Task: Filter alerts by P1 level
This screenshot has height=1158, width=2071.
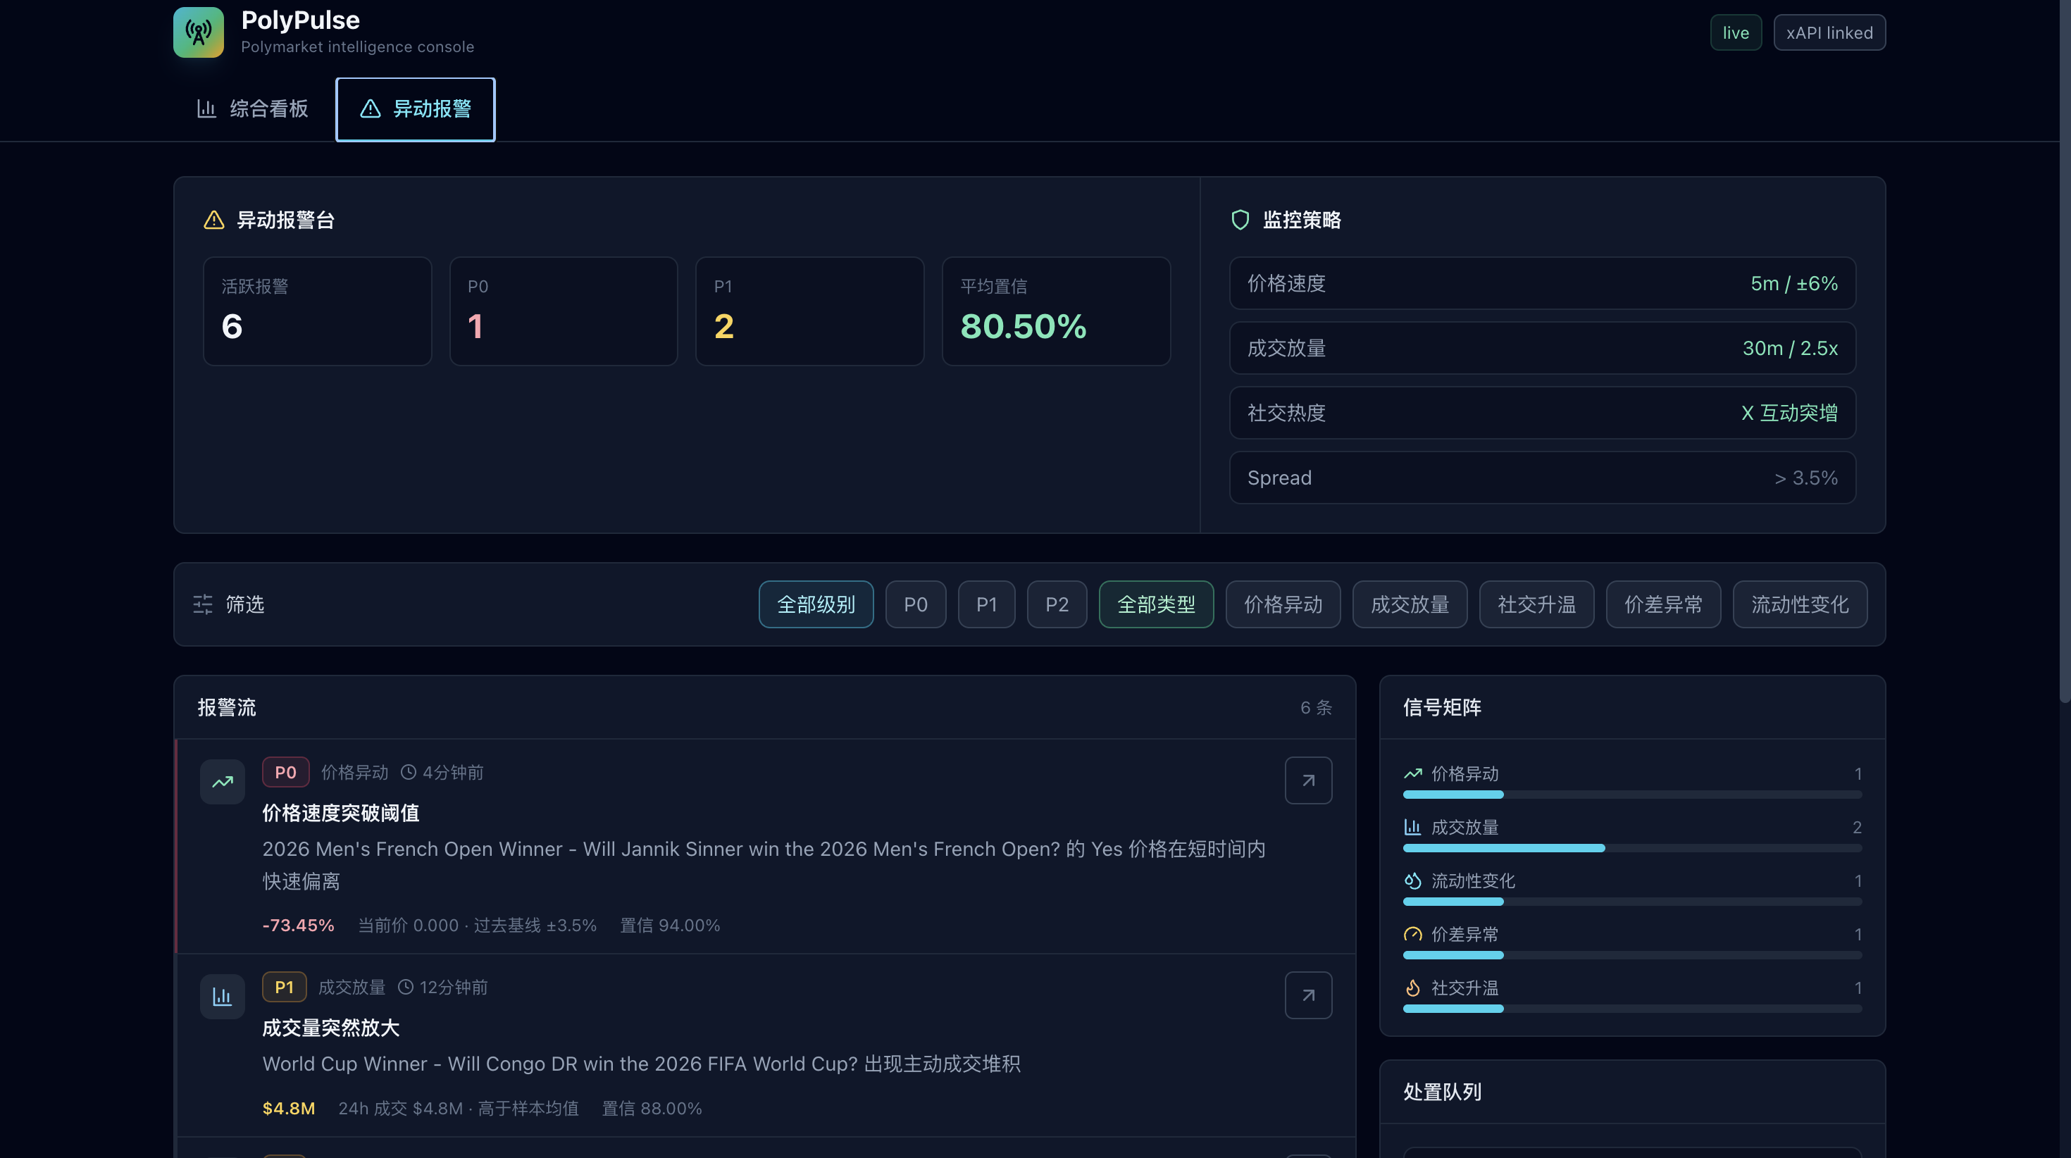Action: (986, 605)
